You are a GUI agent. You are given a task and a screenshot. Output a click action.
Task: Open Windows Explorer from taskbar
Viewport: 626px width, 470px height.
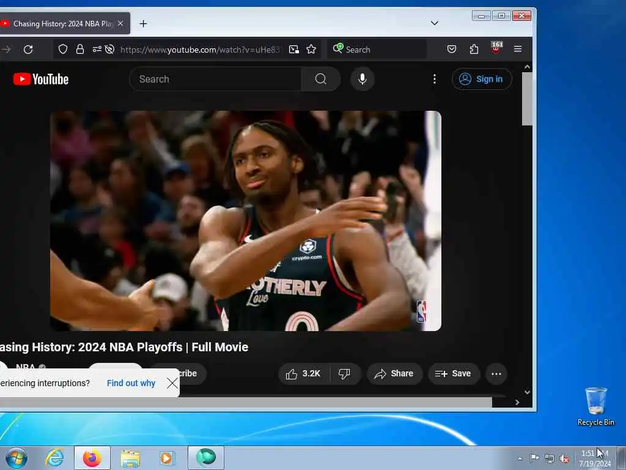(x=130, y=458)
